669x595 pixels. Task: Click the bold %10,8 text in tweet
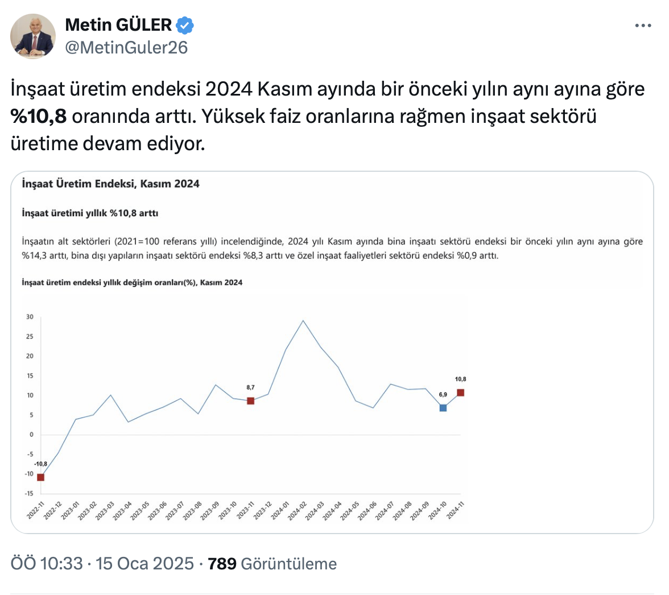tap(39, 116)
